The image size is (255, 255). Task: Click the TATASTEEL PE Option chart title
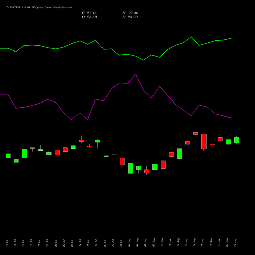[39, 8]
